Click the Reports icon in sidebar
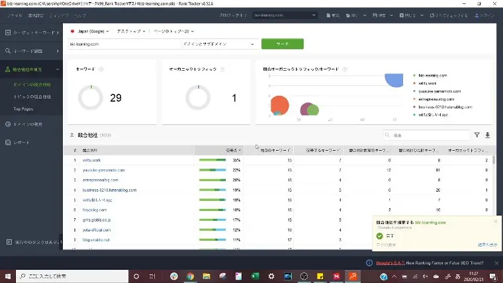The width and height of the screenshot is (503, 283). (x=7, y=142)
